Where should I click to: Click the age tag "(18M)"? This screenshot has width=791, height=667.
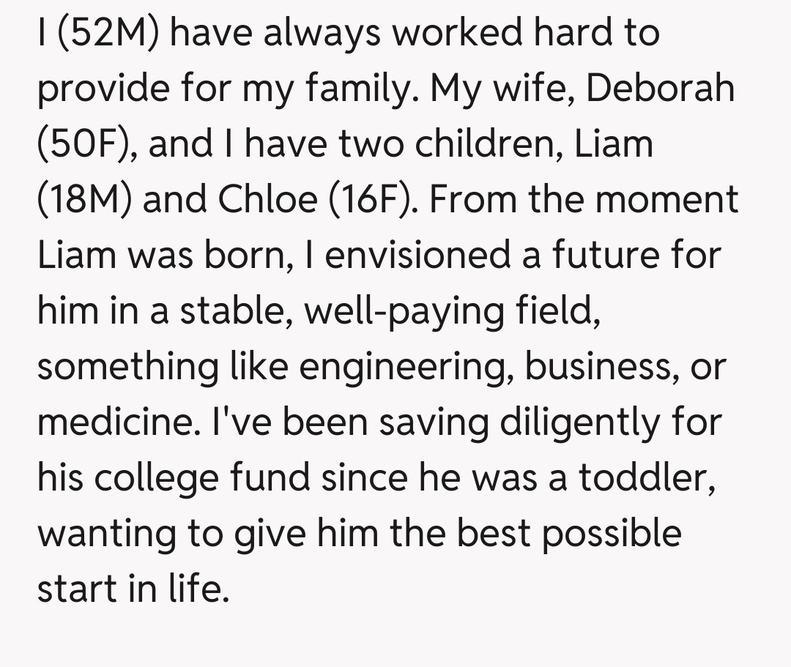coord(84,200)
